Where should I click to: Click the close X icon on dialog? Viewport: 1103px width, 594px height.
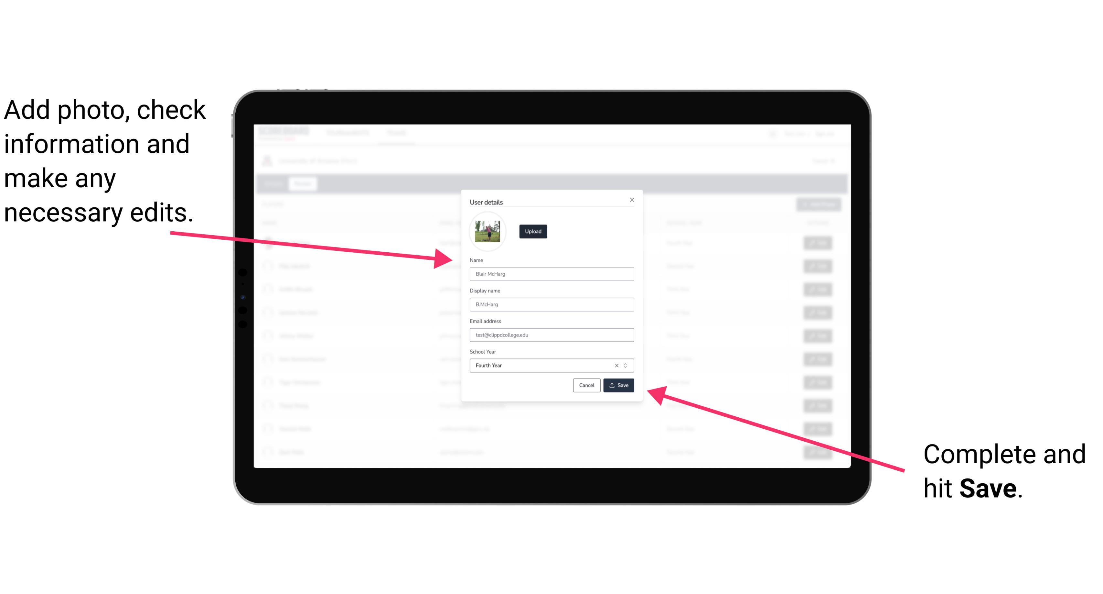tap(632, 200)
